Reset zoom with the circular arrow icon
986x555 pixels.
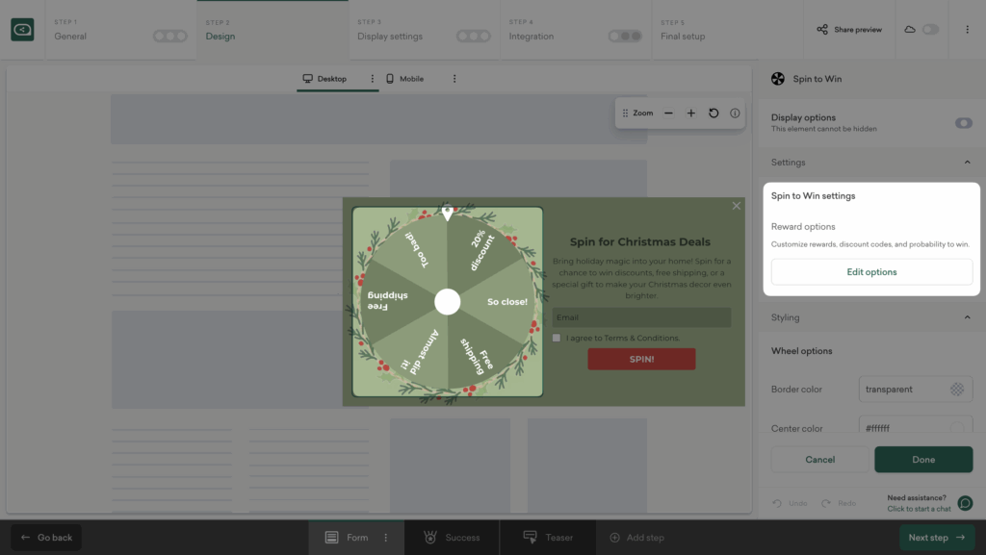point(714,113)
